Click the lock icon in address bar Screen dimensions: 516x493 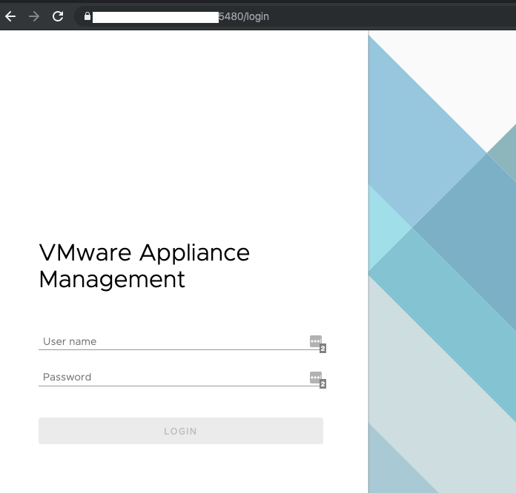click(x=87, y=16)
